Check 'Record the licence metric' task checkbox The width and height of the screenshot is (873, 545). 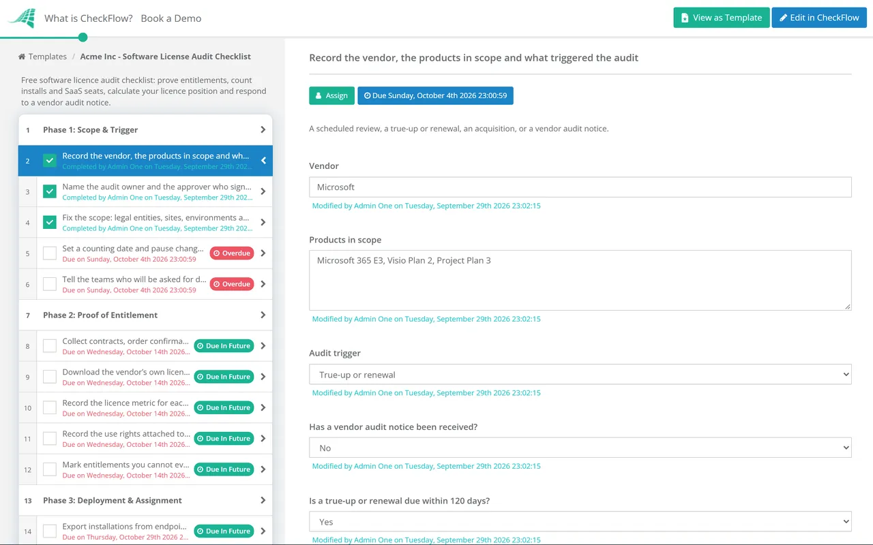(x=50, y=407)
